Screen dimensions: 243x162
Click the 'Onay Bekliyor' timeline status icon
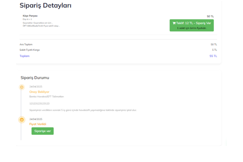coord(22,87)
